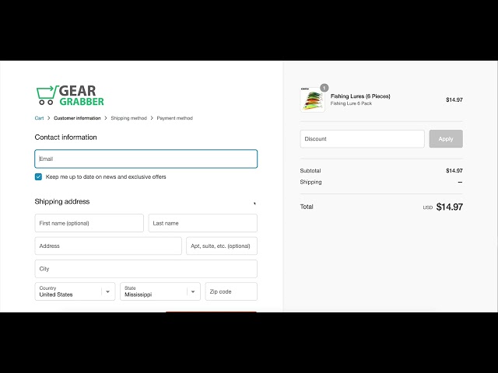Click the Fishing Lures (6 Pieces) title

[x=360, y=96]
